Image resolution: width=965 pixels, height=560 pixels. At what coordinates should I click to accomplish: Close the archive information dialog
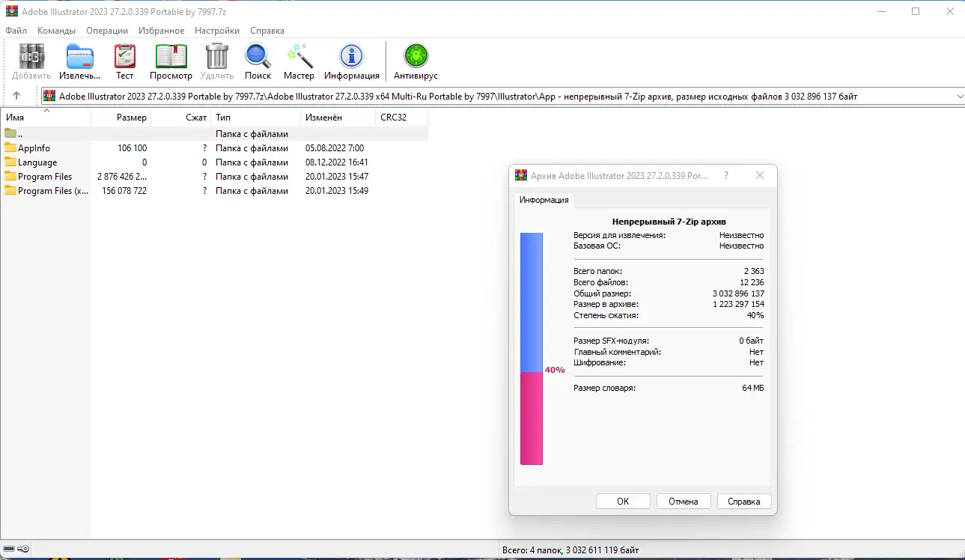click(x=760, y=175)
